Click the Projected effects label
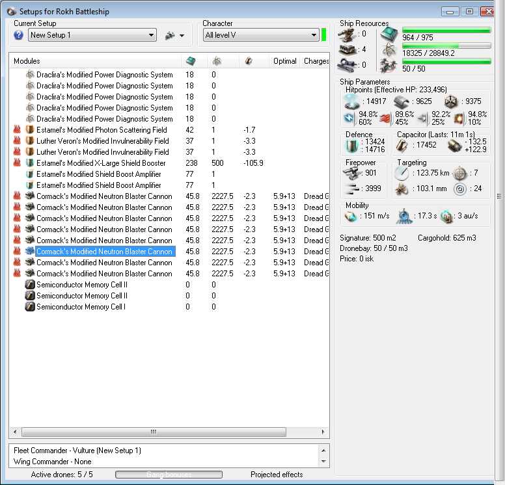Viewport: 505px width, 485px height. 277,475
